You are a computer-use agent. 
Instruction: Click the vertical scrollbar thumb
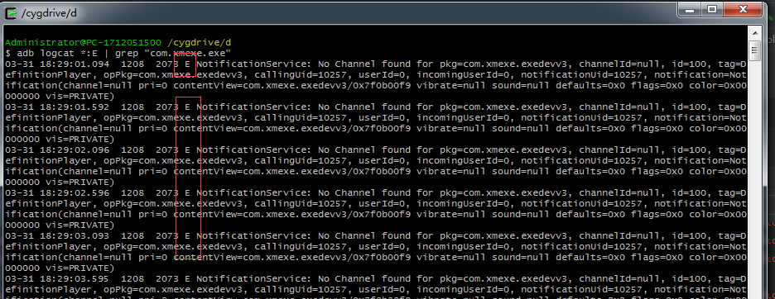tap(755, 50)
